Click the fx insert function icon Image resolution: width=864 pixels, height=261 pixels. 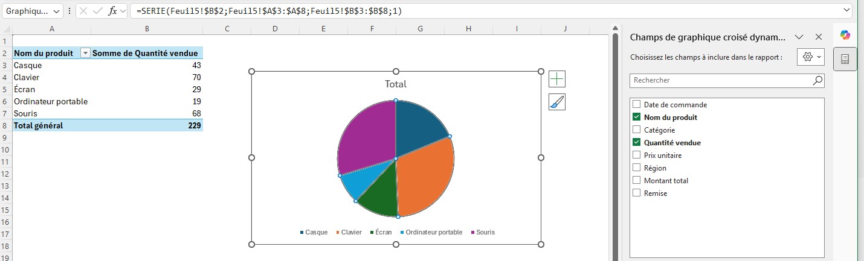(x=112, y=11)
